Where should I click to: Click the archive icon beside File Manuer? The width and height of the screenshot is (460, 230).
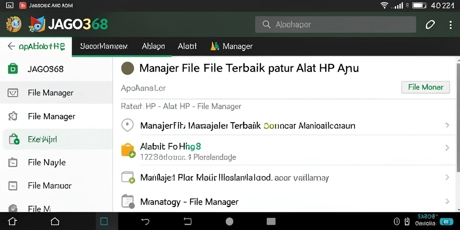point(13,186)
